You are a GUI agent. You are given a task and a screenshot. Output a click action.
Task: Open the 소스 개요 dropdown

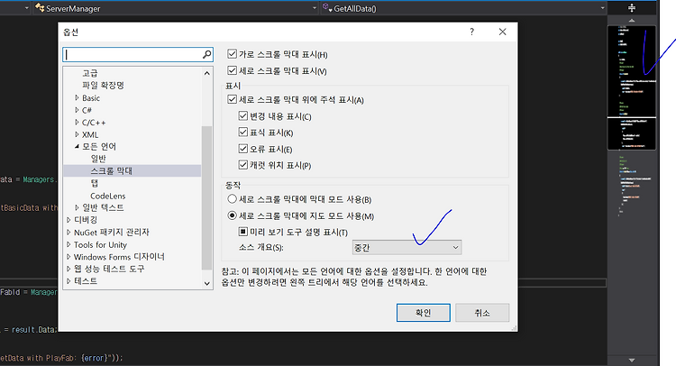click(407, 247)
